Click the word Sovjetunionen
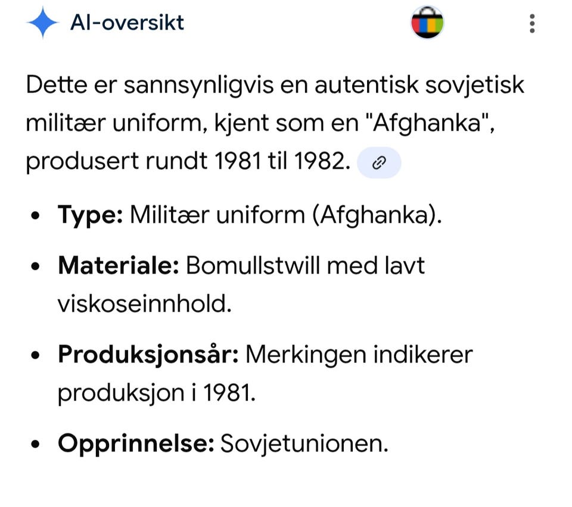This screenshot has height=507, width=572. [304, 444]
